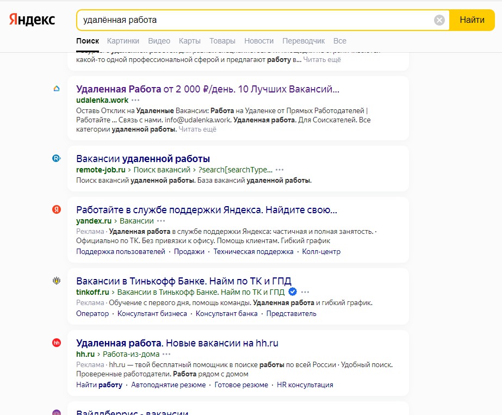Viewport: 502px width, 415px height.
Task: Open the hh.ru domain link
Action: tap(85, 354)
